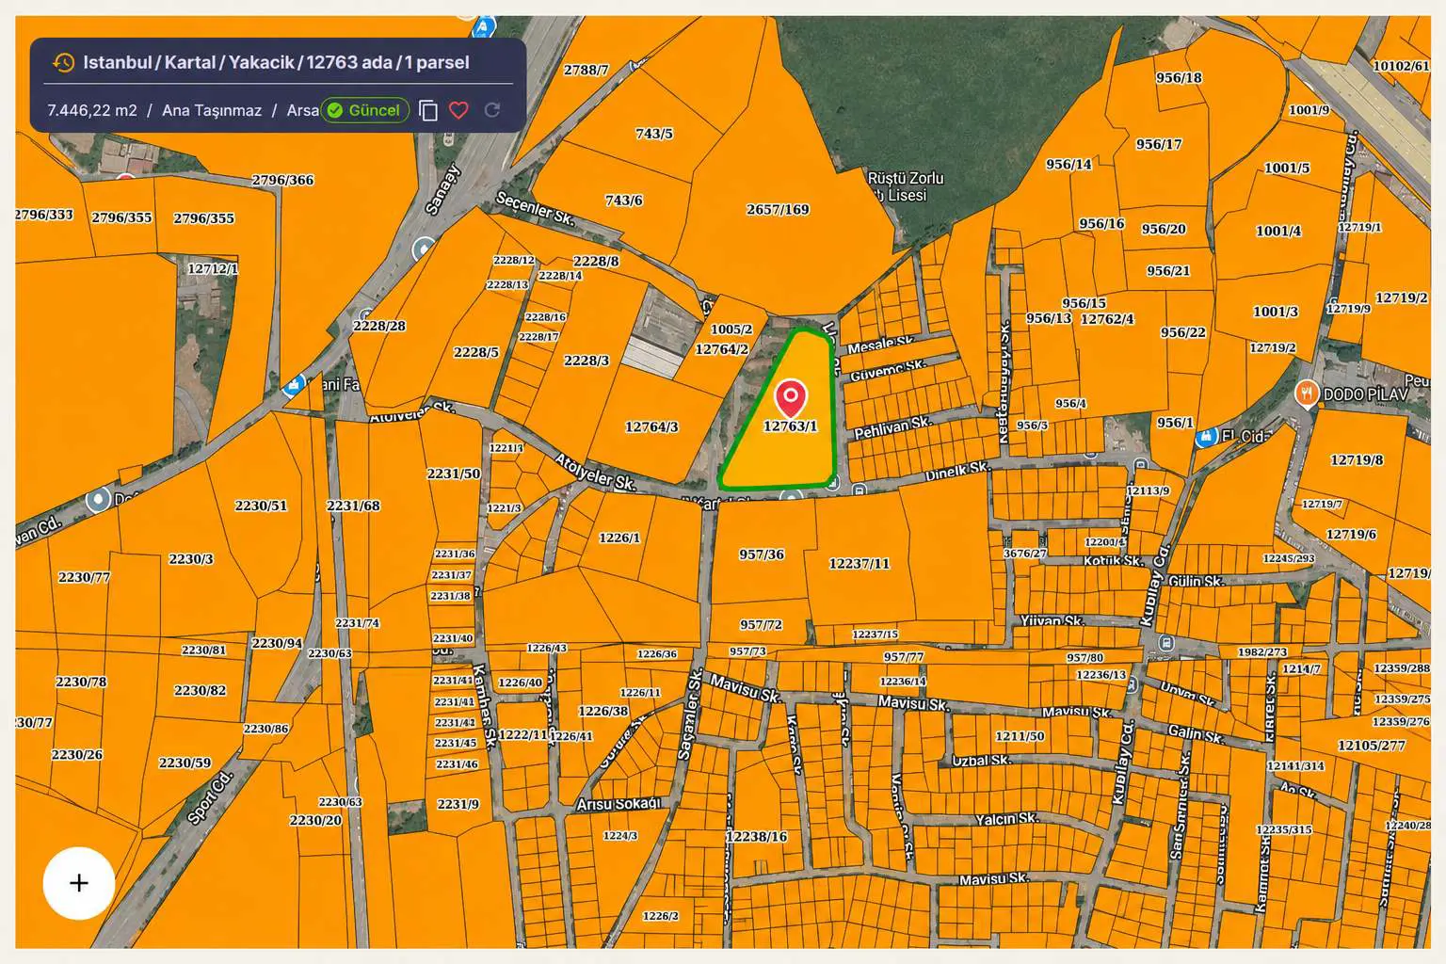Choose parcel 12237/11
Image resolution: width=1446 pixels, height=964 pixels.
point(859,563)
